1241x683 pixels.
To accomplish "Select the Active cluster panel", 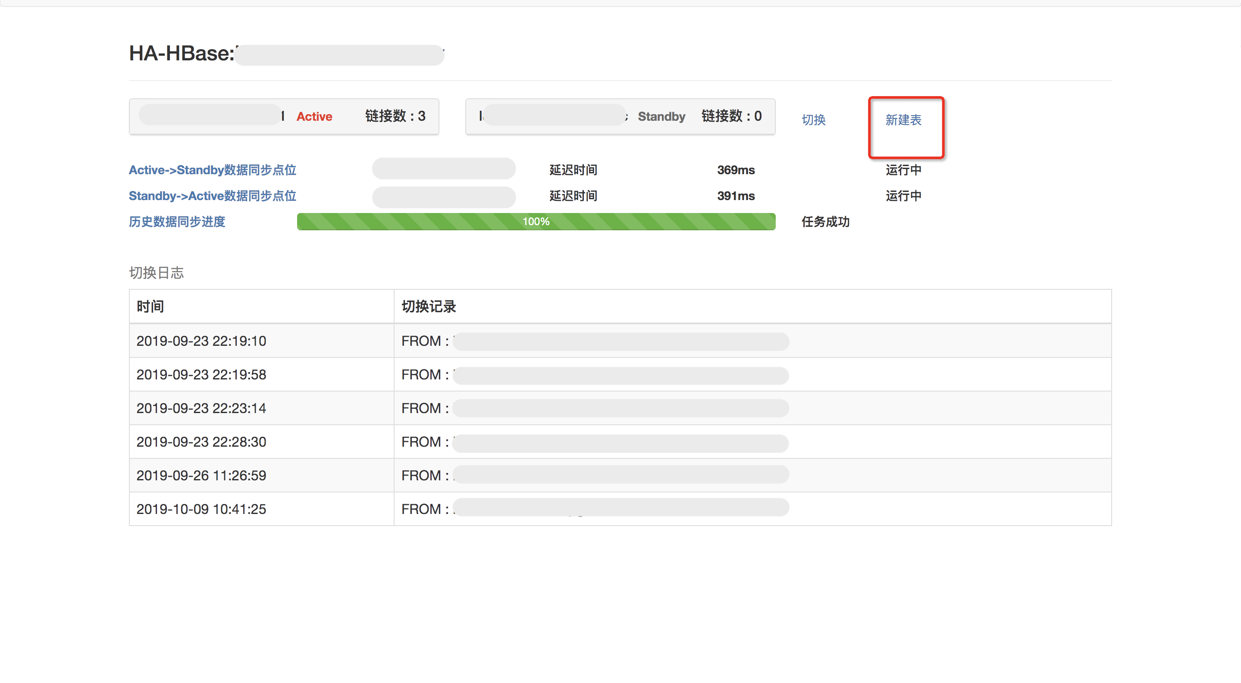I will coord(284,116).
